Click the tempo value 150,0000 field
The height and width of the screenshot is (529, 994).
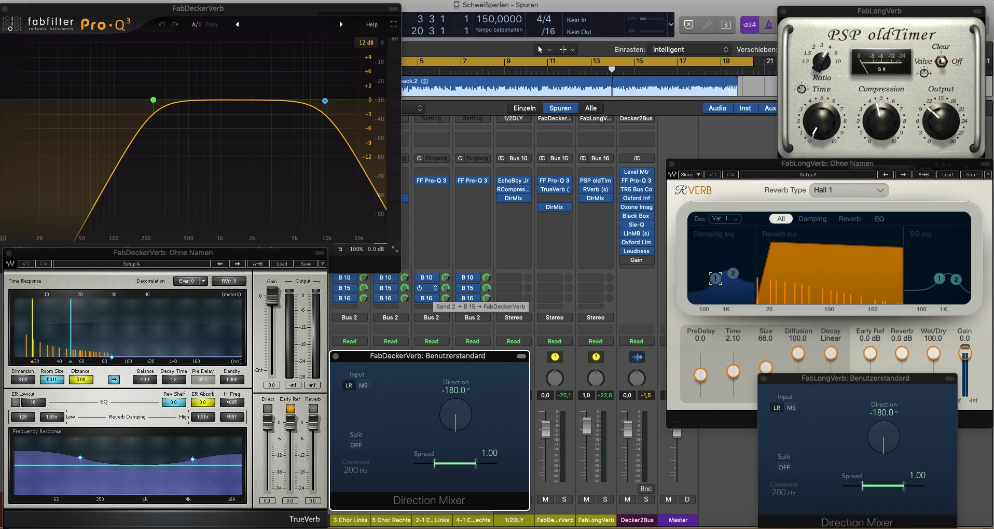[x=499, y=19]
